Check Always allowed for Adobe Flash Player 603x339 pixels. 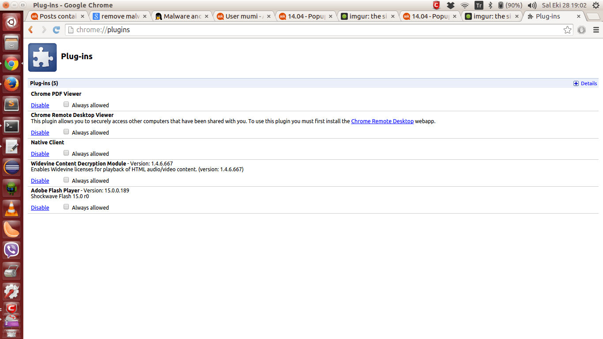pos(66,207)
